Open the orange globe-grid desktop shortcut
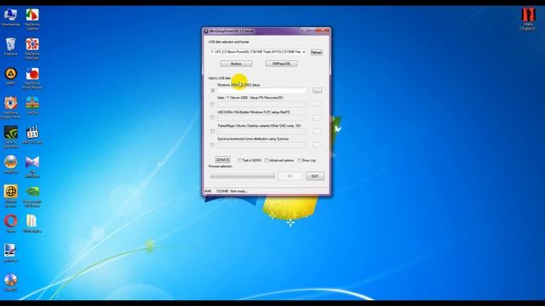Image resolution: width=545 pixels, height=306 pixels. (10, 195)
